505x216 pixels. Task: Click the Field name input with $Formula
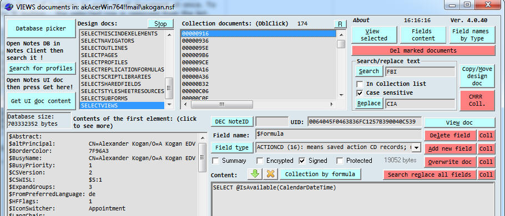tap(339, 135)
